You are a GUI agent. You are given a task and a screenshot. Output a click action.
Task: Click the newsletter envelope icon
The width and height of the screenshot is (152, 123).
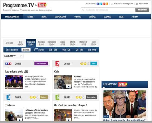pos(137,4)
